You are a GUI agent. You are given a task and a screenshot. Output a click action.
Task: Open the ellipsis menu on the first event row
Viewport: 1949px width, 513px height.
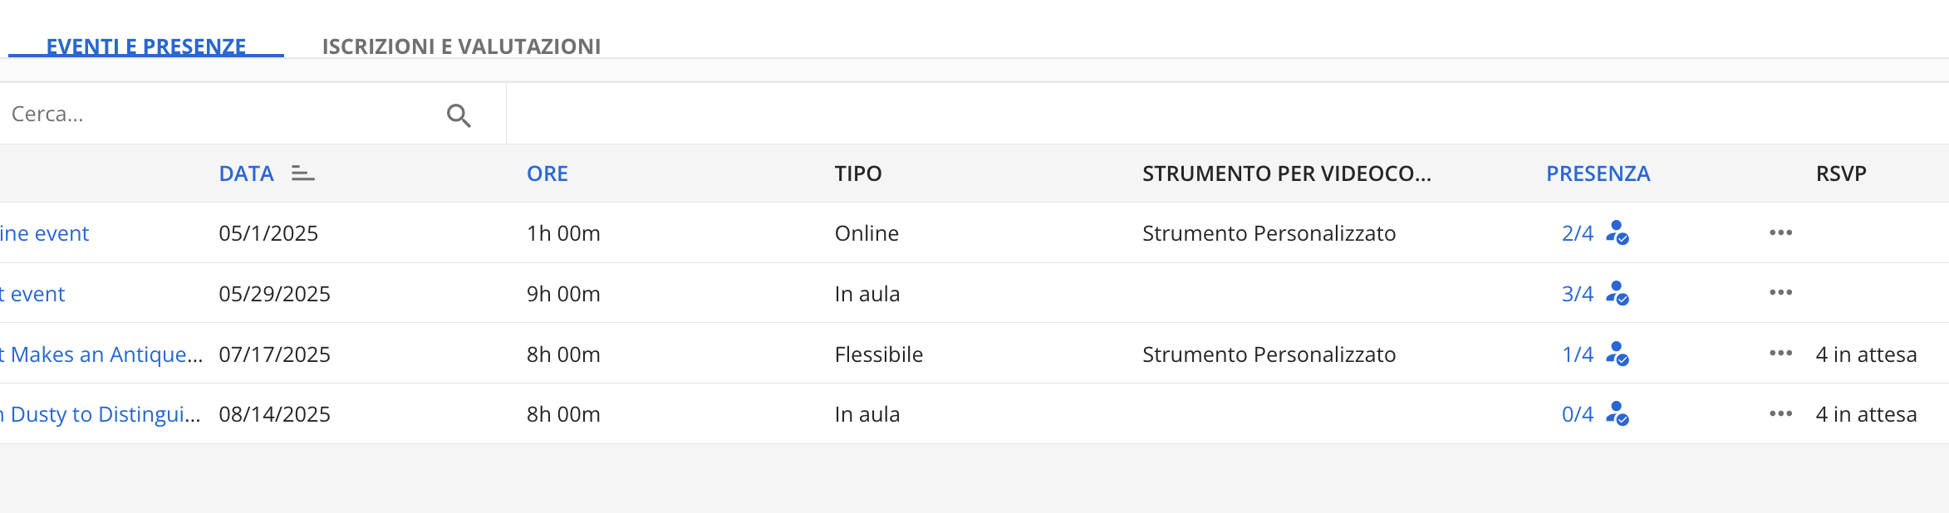(x=1780, y=233)
